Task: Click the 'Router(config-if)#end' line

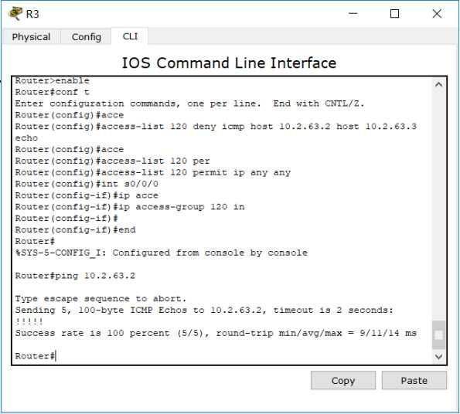Action: [x=76, y=229]
